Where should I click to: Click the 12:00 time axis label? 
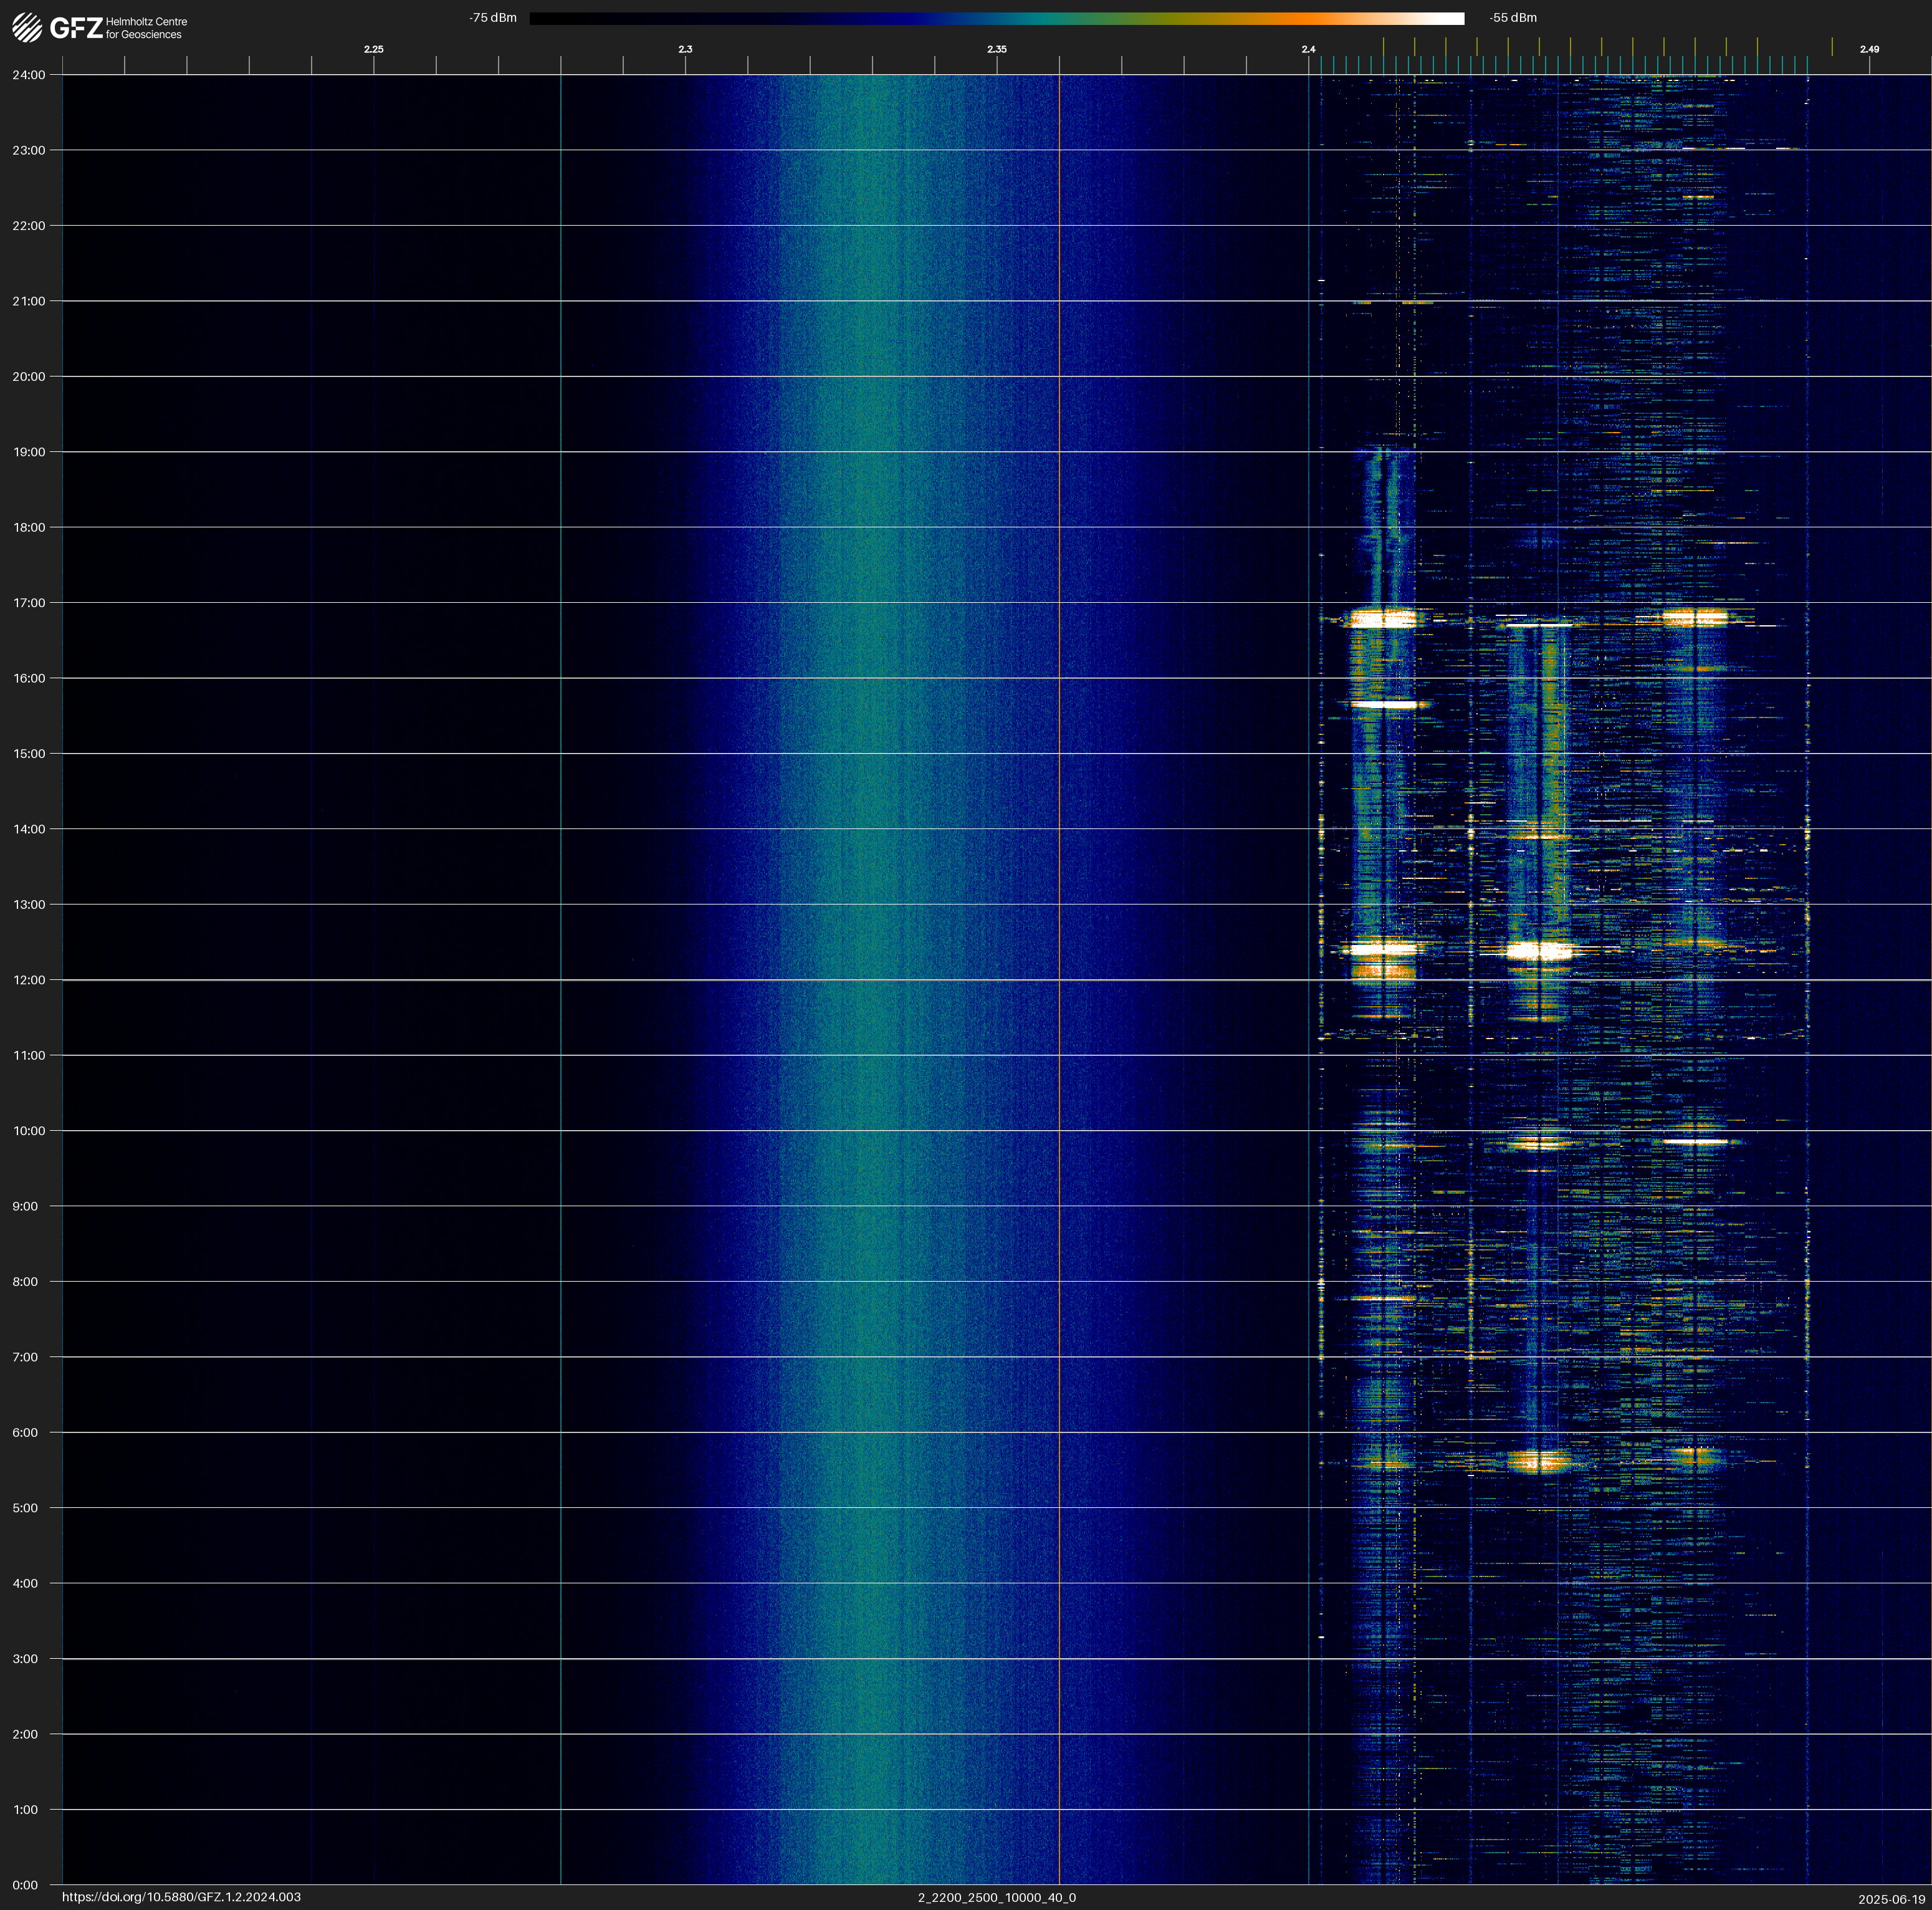tap(29, 980)
